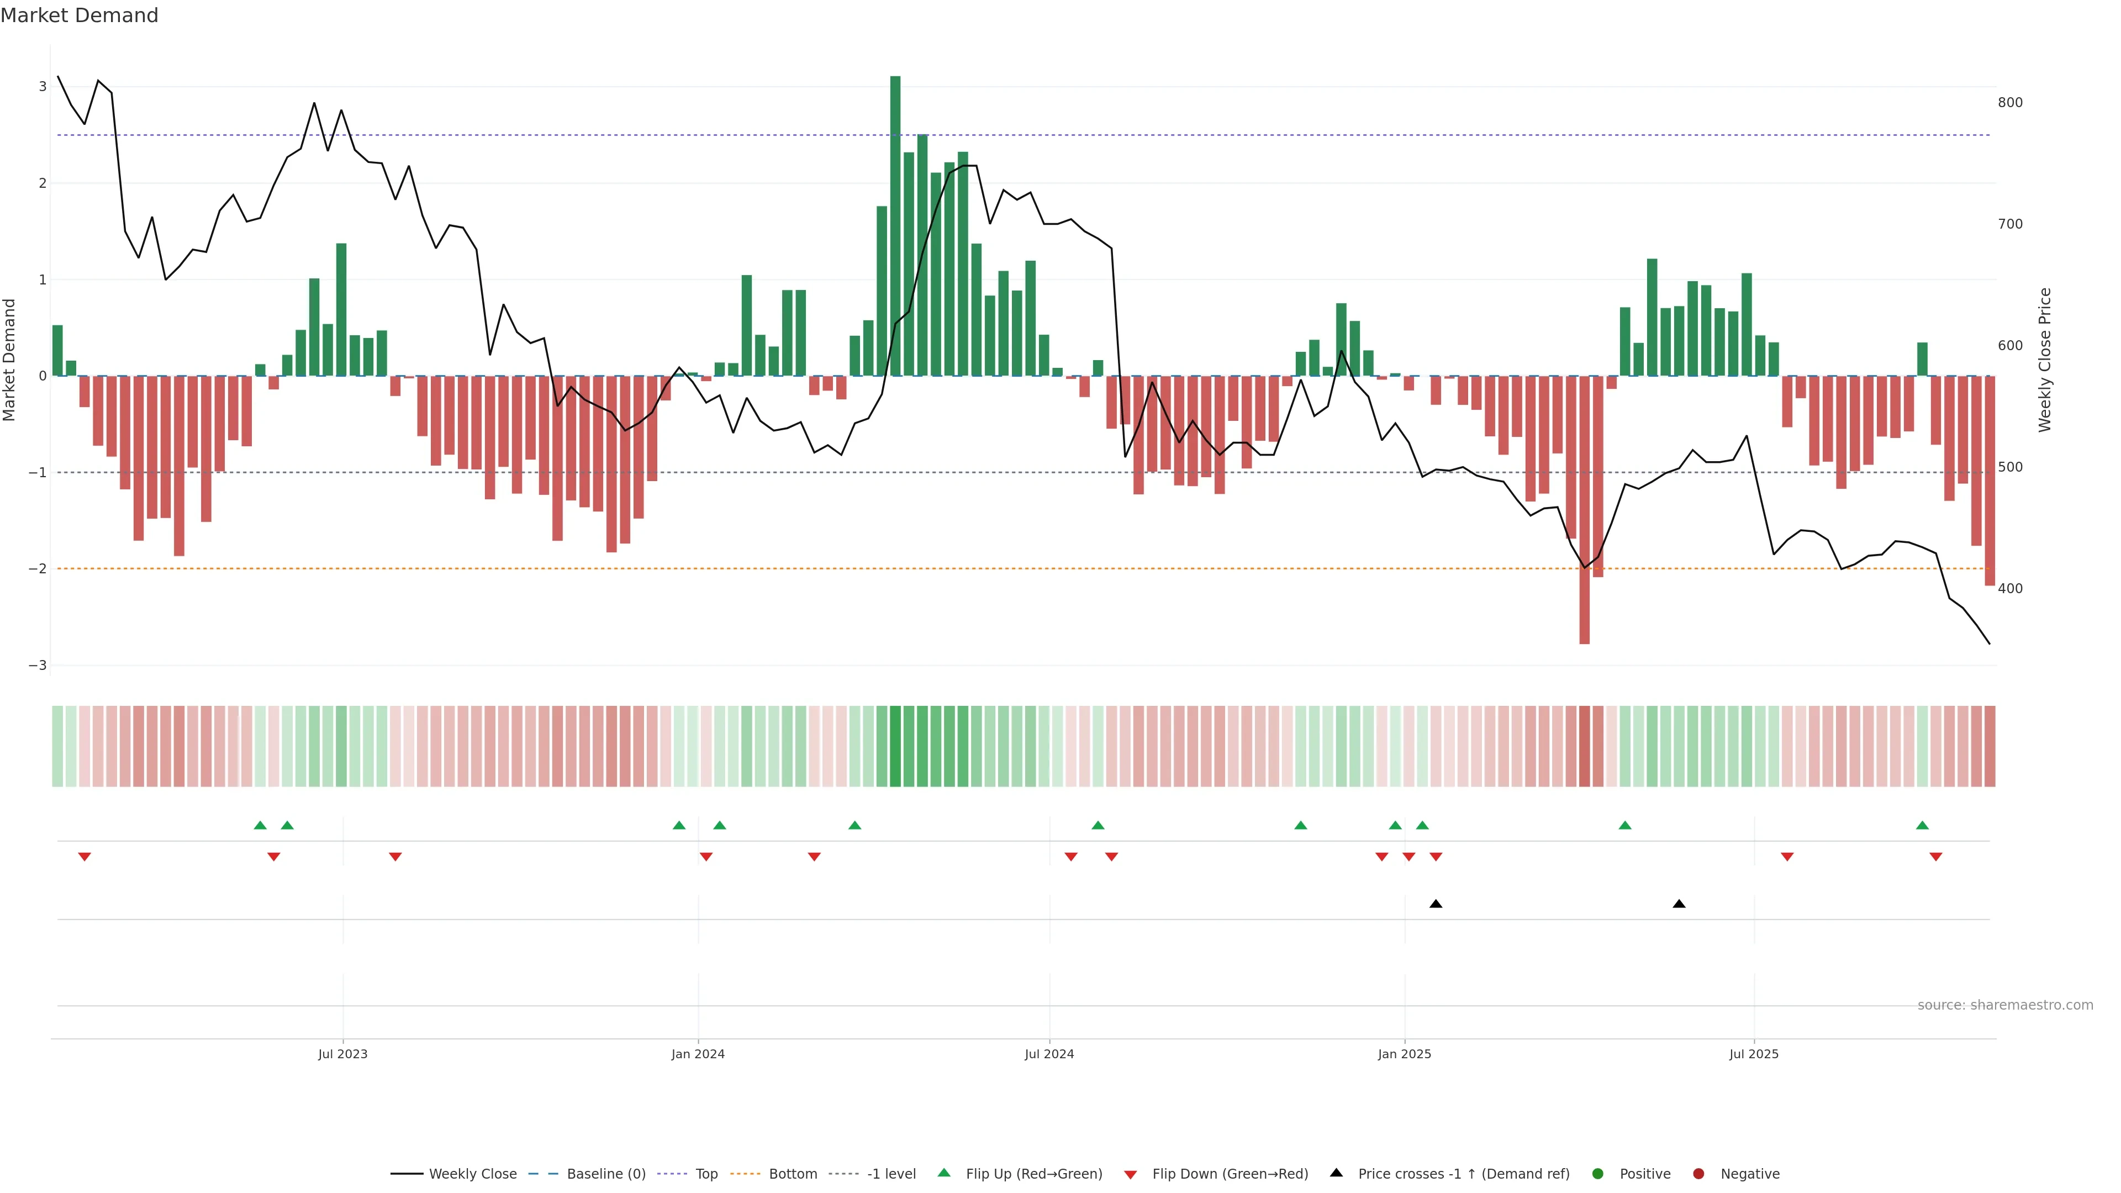
Task: Click the Flip Up green triangle legend icon
Action: [x=943, y=1173]
